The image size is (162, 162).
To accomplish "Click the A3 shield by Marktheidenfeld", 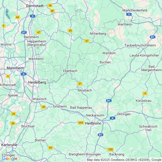I will click(129, 14).
